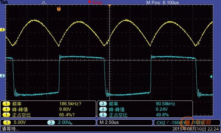
Task: Select the cyan channel 2 ground marker
Action: [x=2, y=76]
